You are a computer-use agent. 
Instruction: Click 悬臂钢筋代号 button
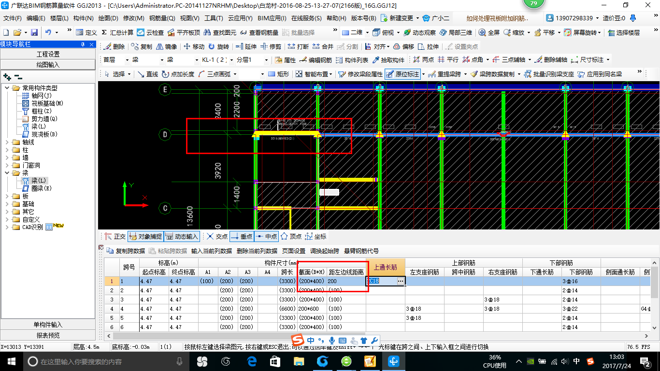[x=361, y=251]
